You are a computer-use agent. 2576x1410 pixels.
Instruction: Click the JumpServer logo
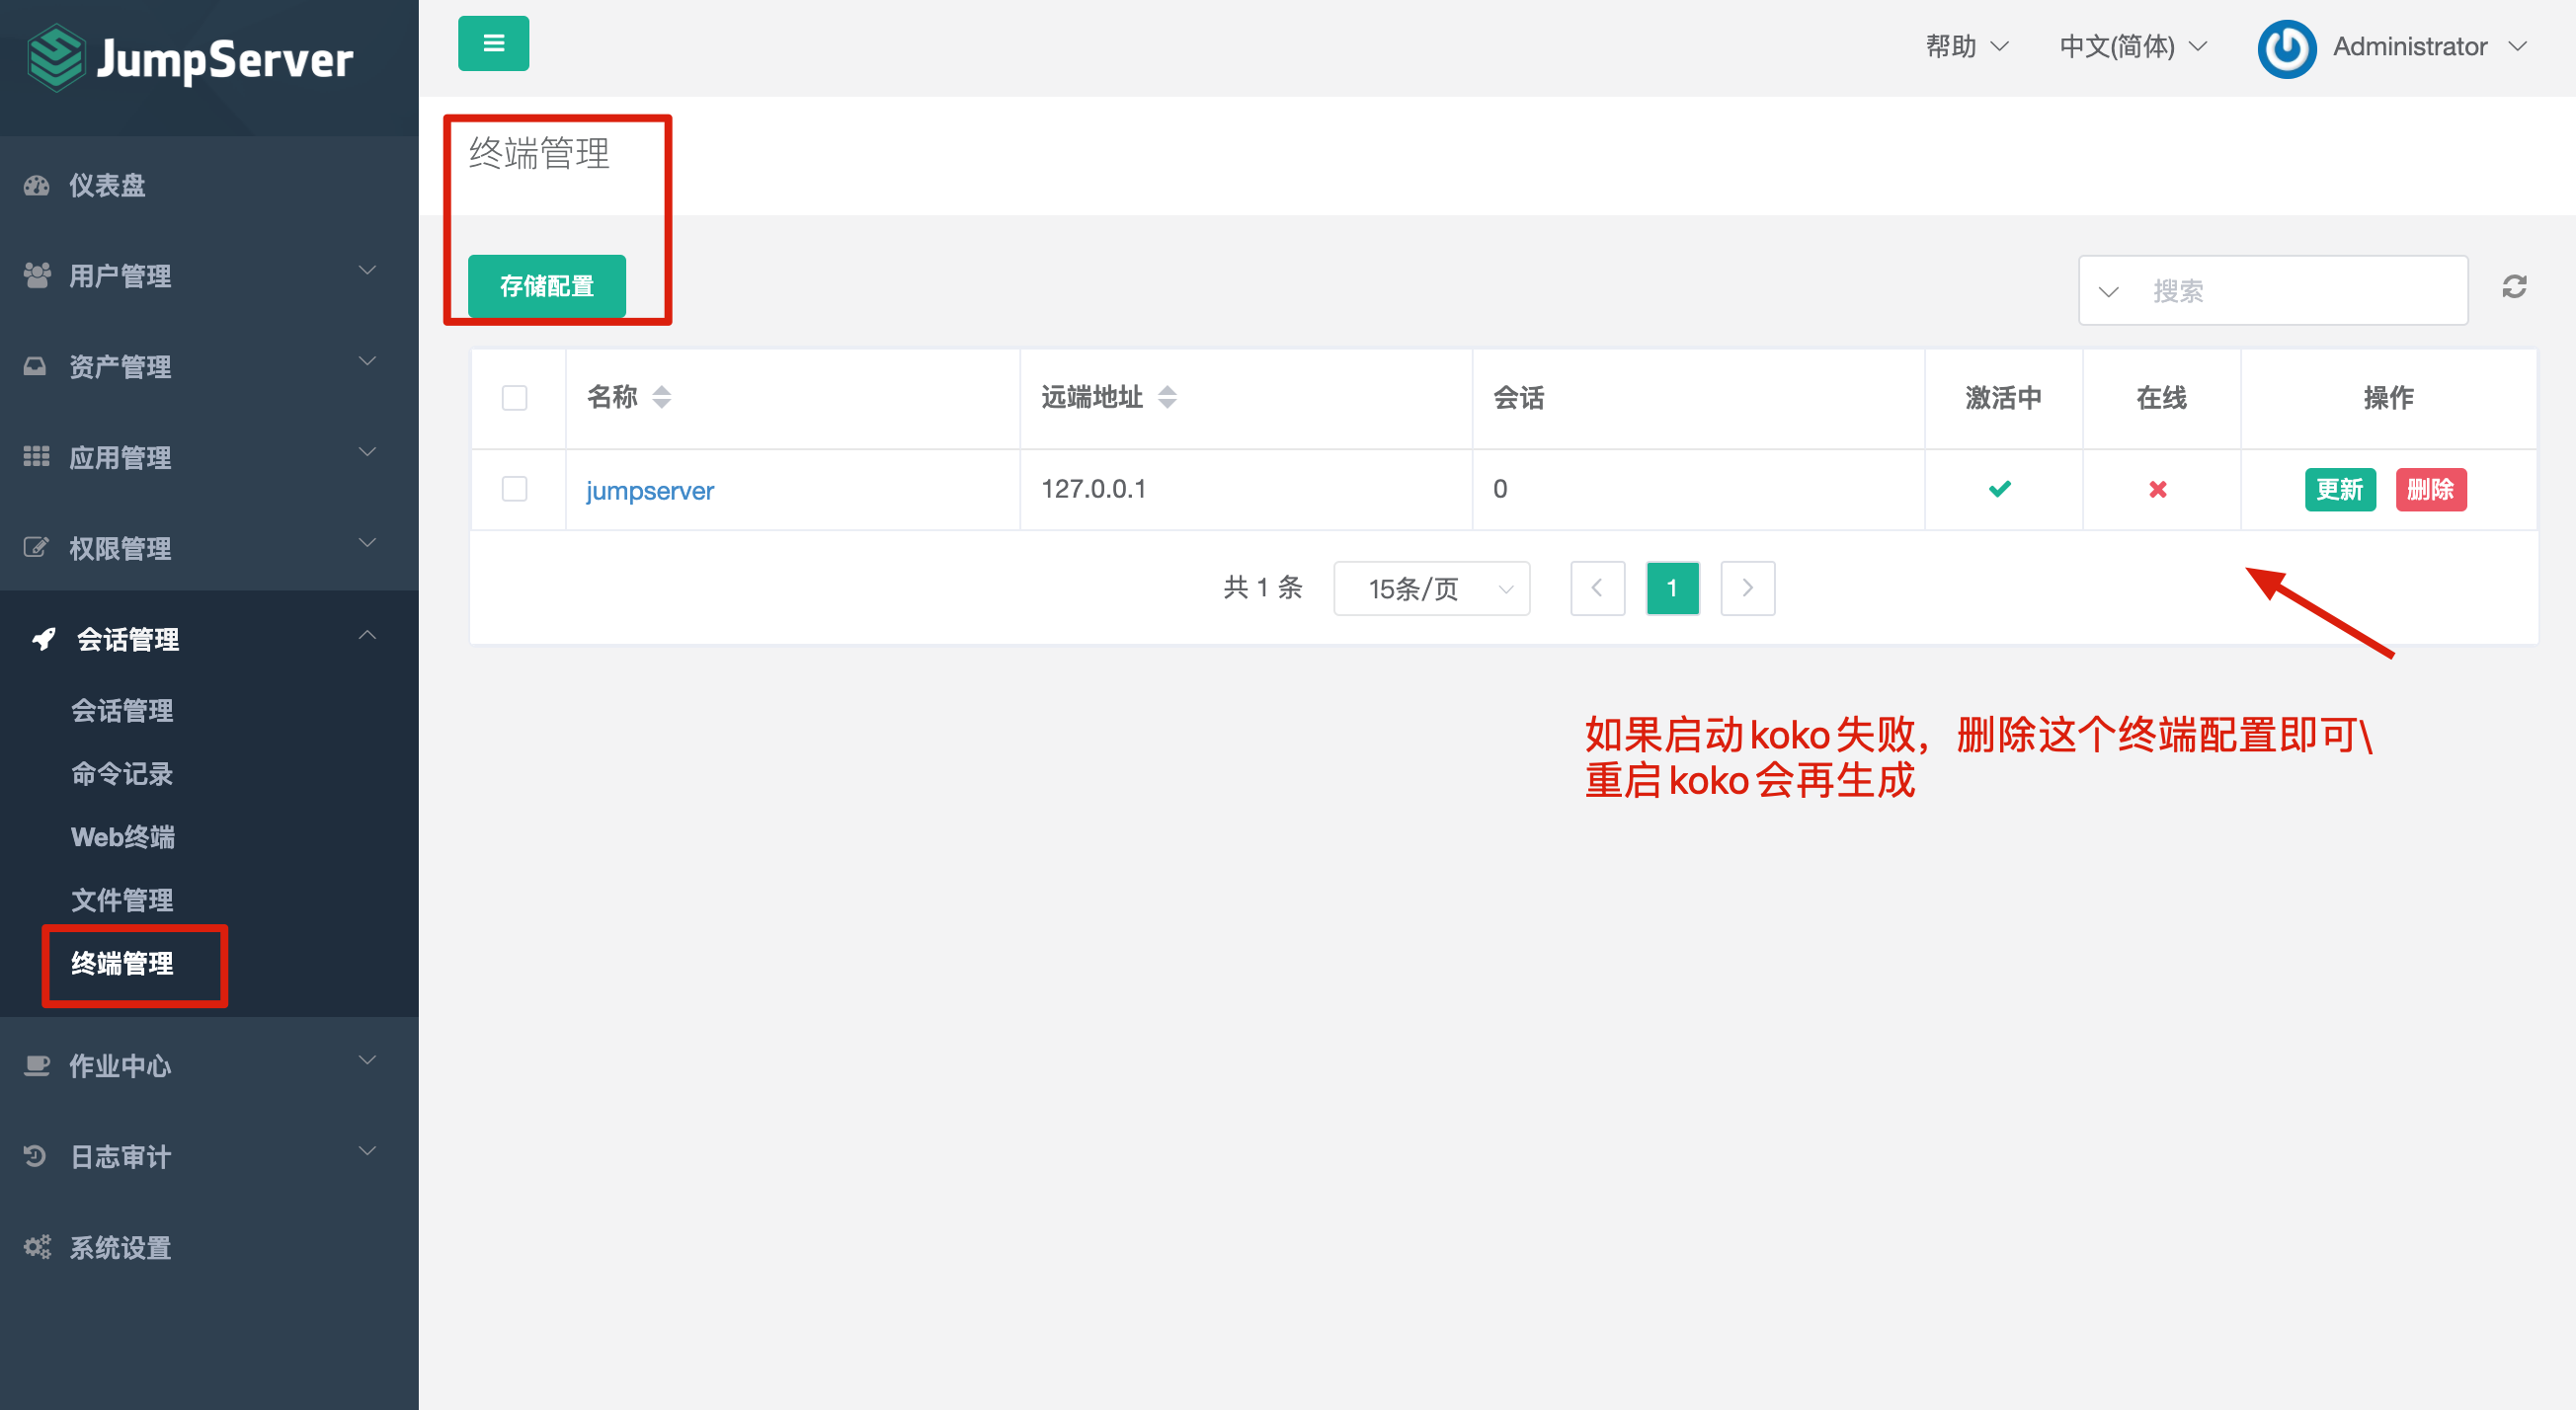[x=190, y=58]
